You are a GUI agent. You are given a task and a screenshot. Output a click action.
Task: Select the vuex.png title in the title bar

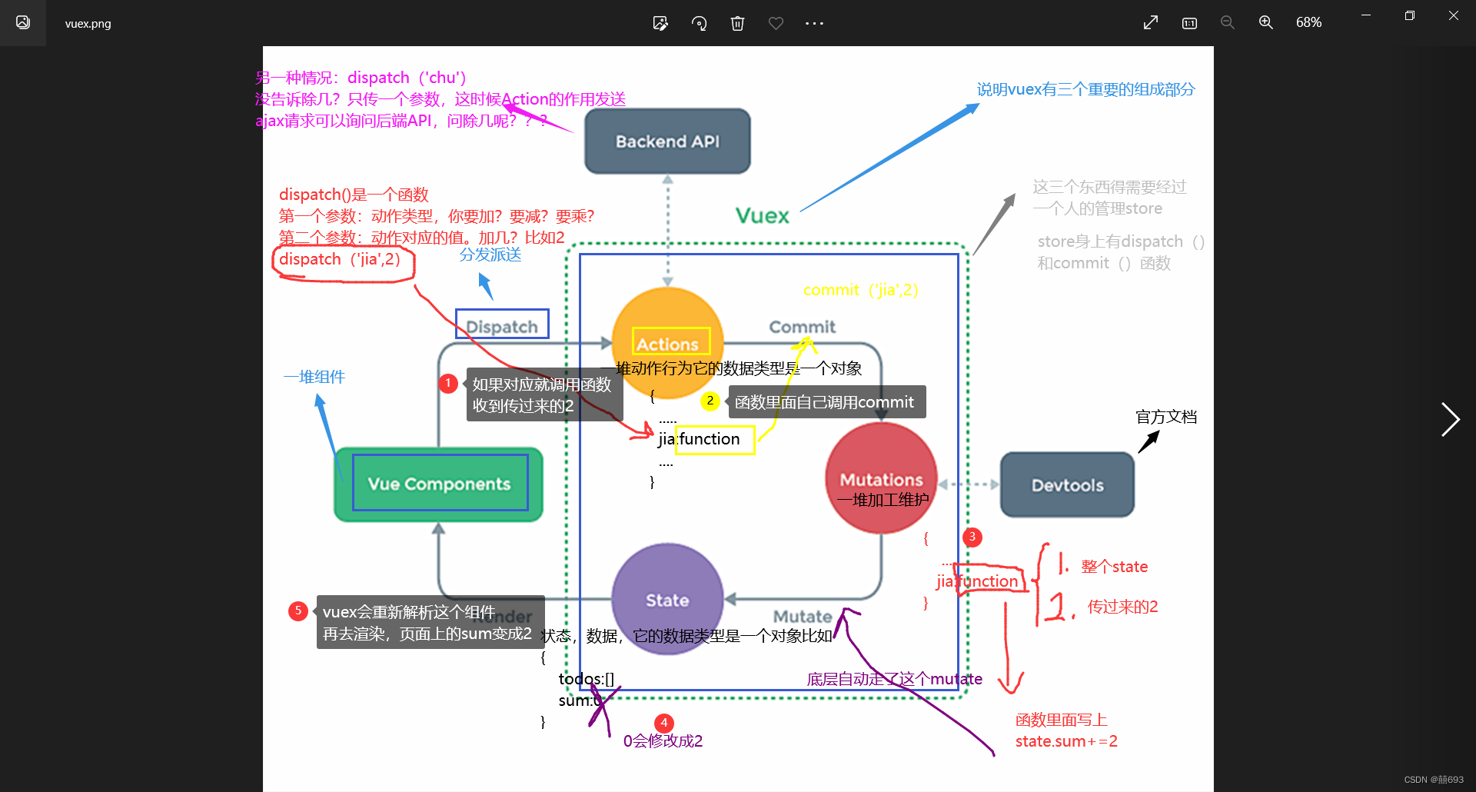pos(87,23)
